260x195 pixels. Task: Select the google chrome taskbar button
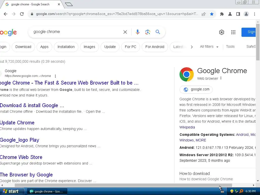(47, 191)
